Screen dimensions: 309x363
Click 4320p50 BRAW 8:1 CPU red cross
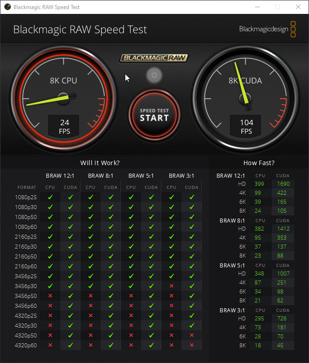91,336
